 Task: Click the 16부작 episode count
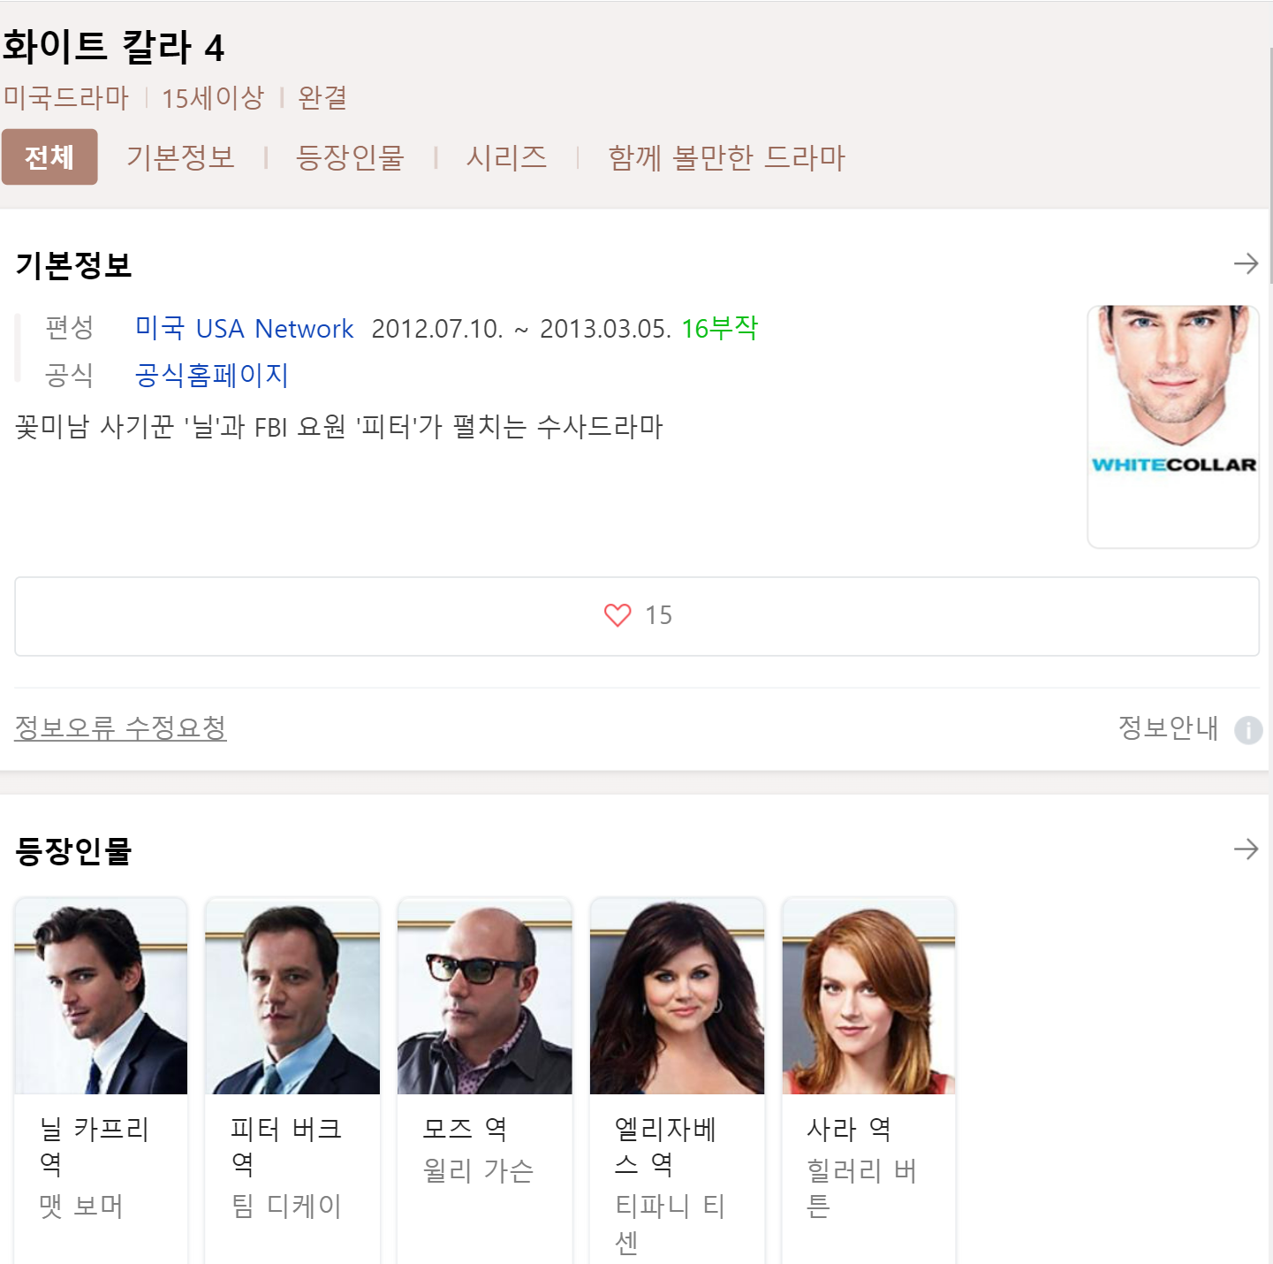pos(720,329)
